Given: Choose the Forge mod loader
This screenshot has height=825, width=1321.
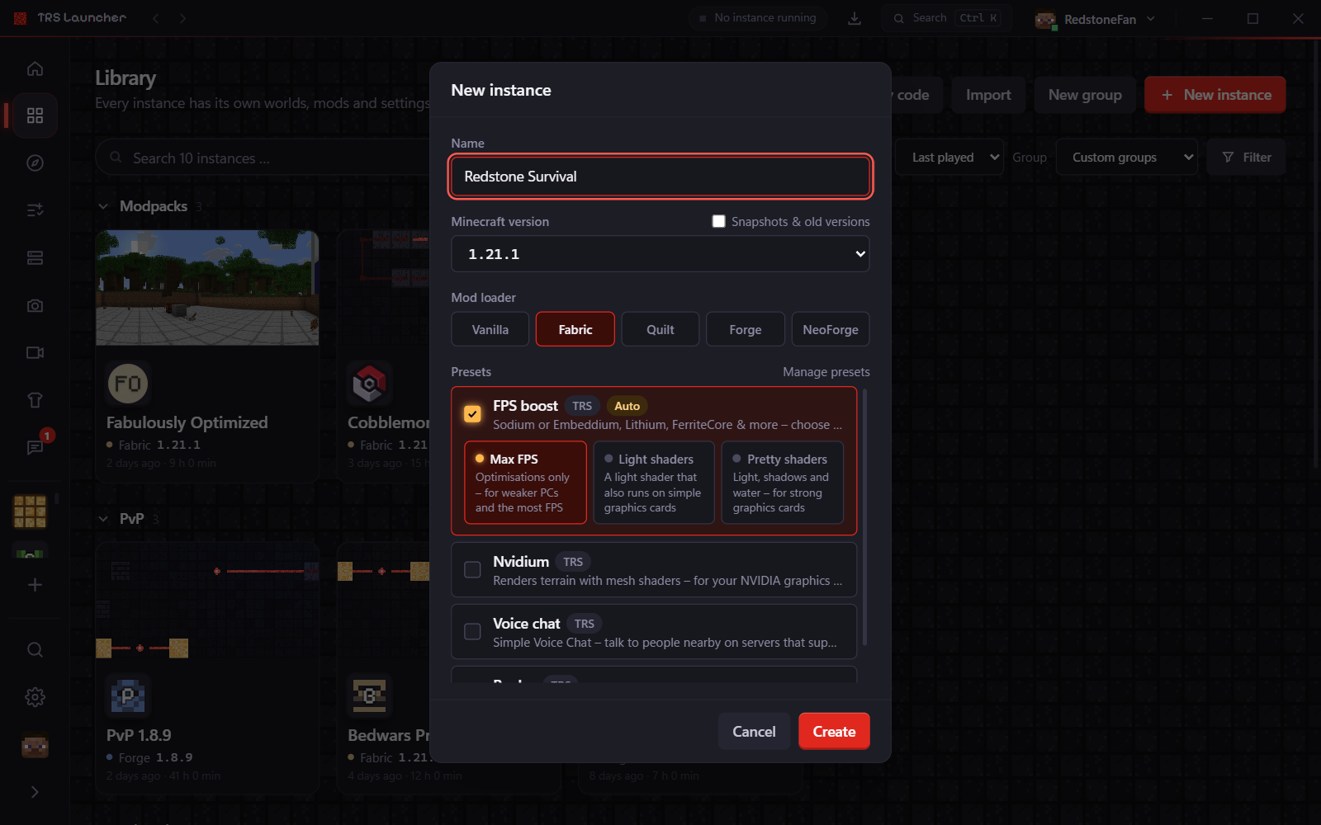Looking at the screenshot, I should [746, 329].
